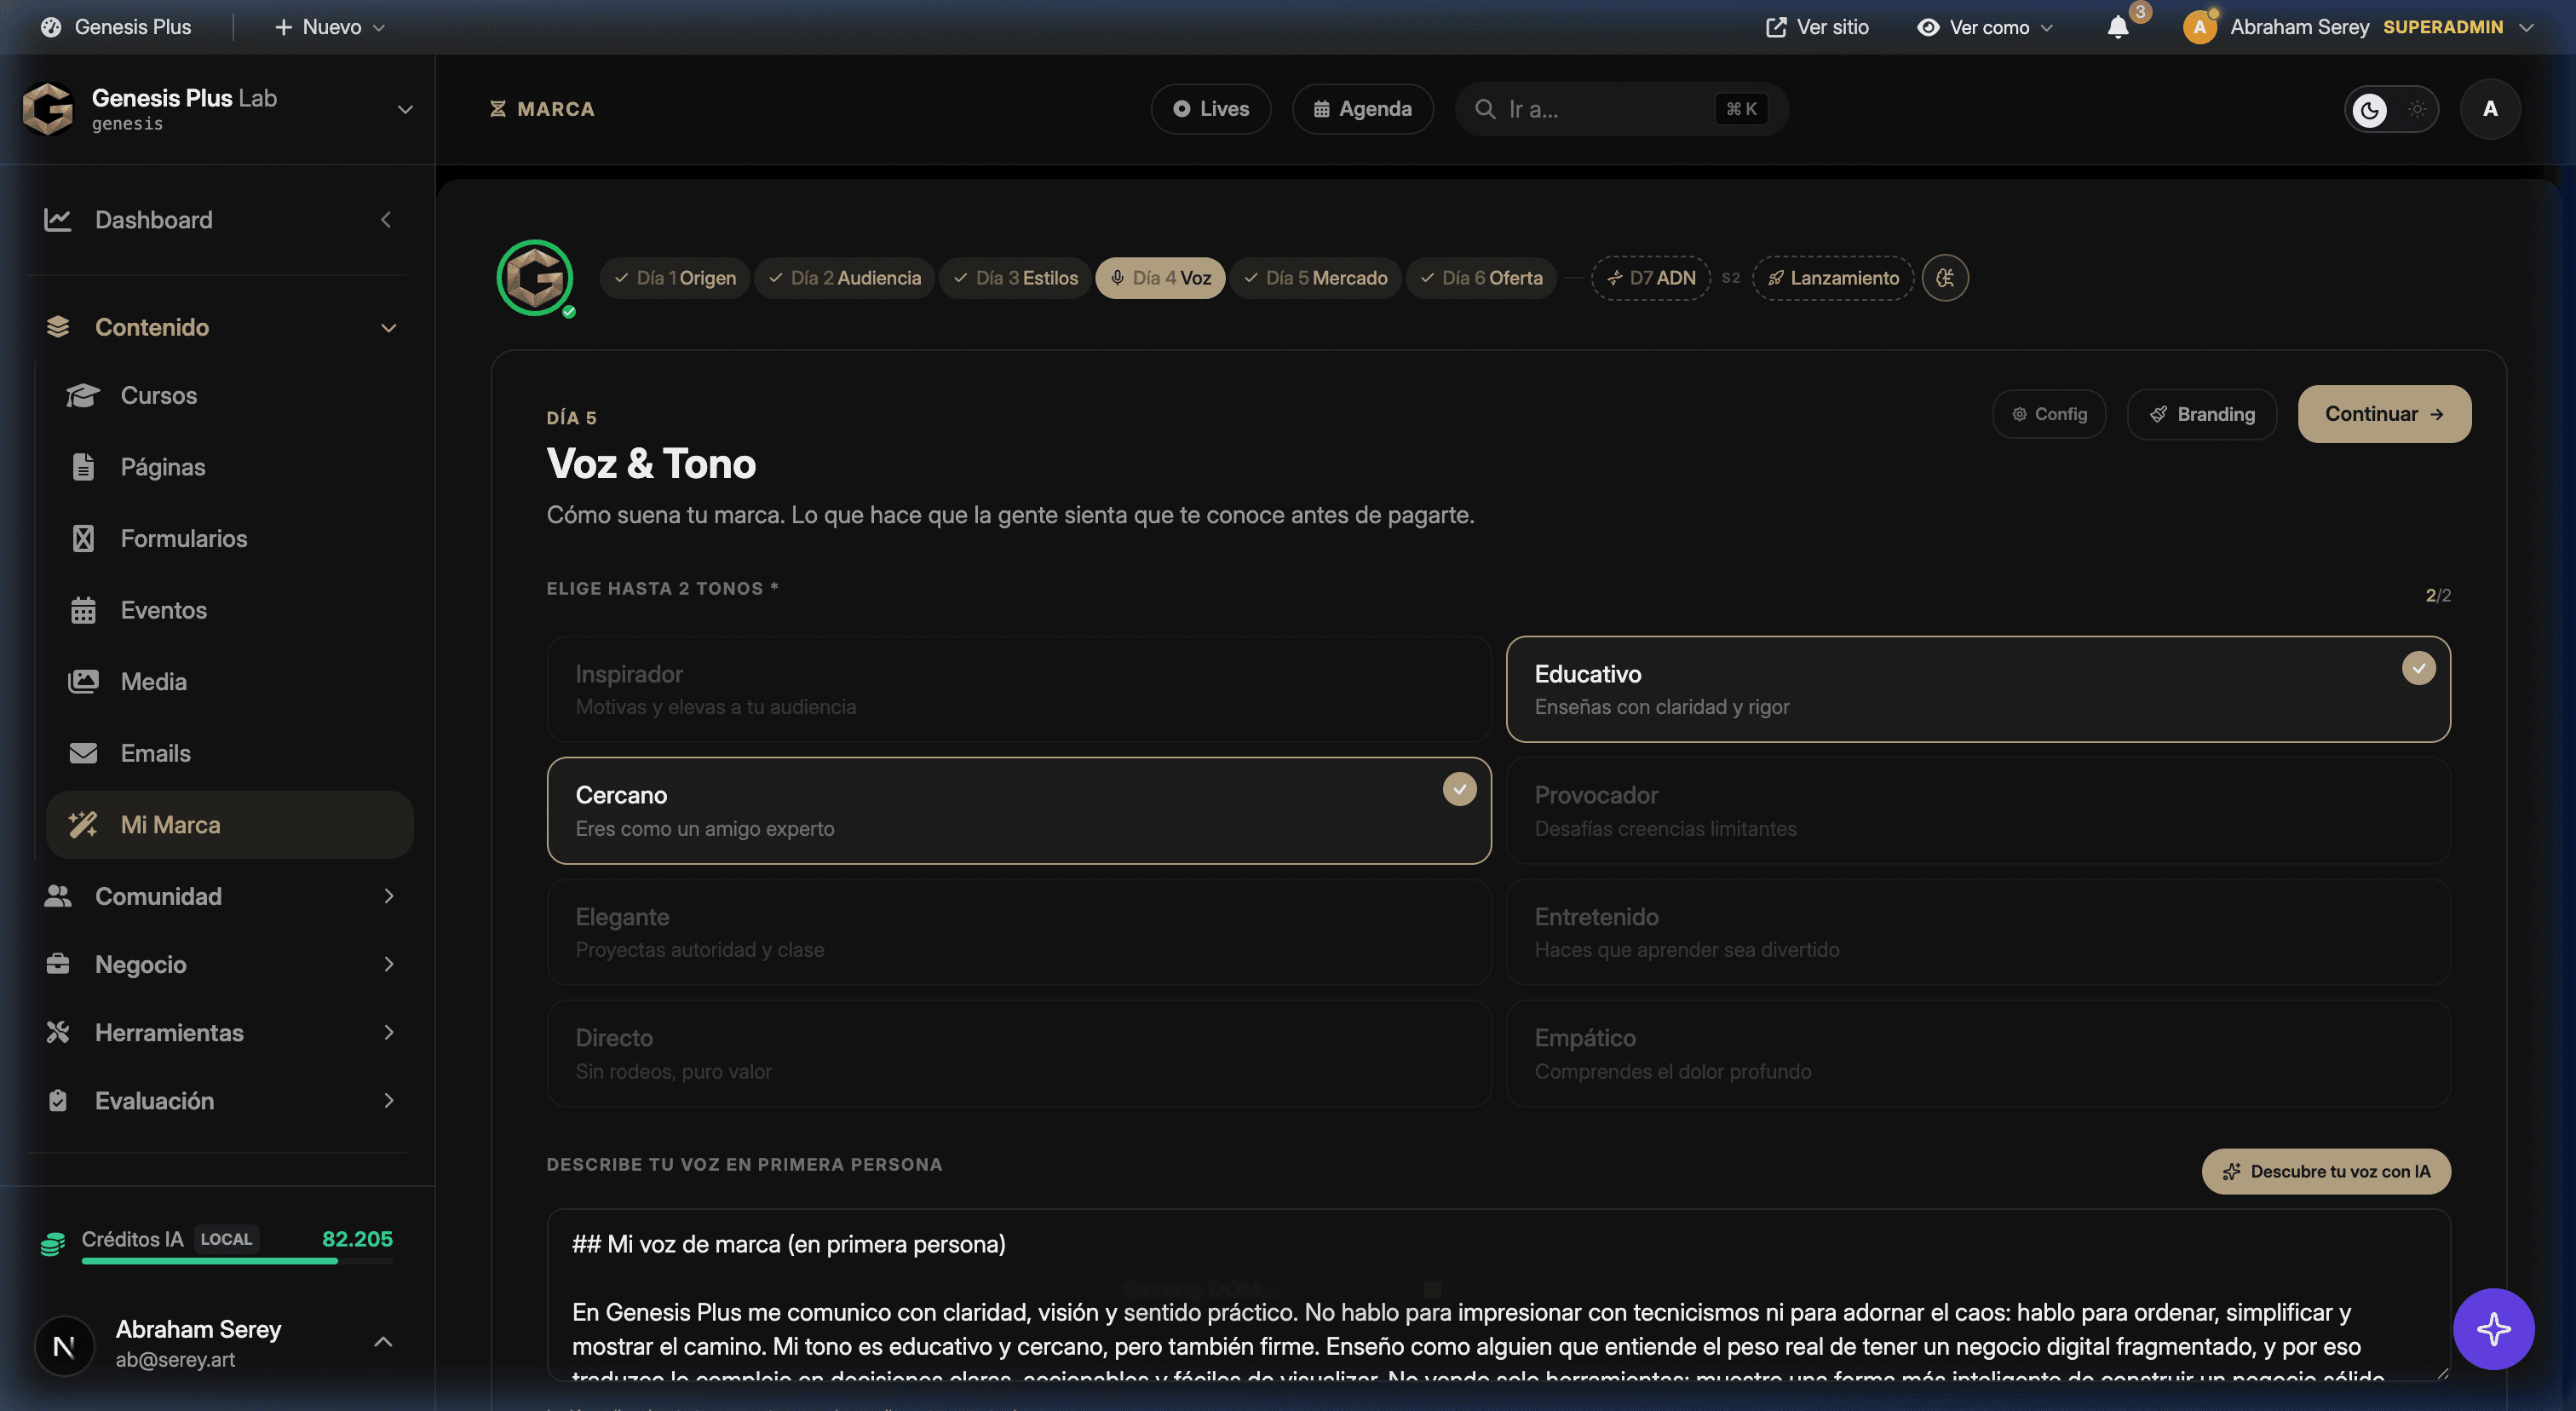The width and height of the screenshot is (2576, 1411).
Task: Deselect the Cercano tone card
Action: coord(1019,810)
